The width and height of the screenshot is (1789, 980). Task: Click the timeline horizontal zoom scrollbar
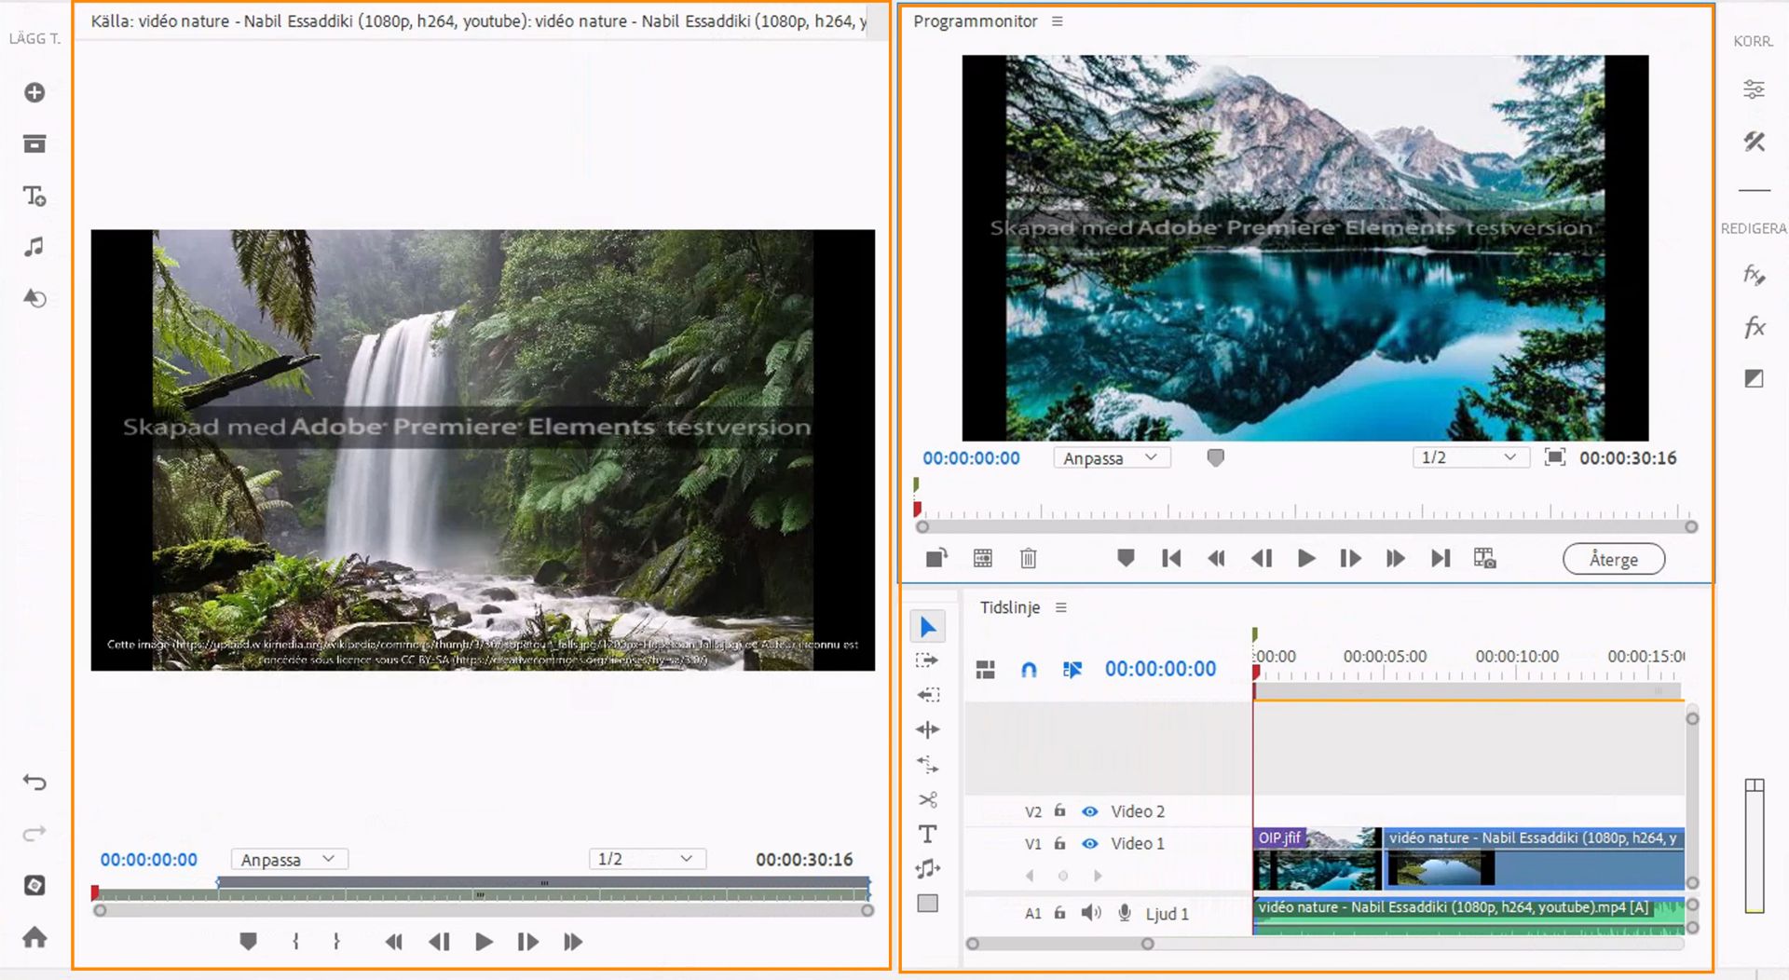pos(1060,944)
